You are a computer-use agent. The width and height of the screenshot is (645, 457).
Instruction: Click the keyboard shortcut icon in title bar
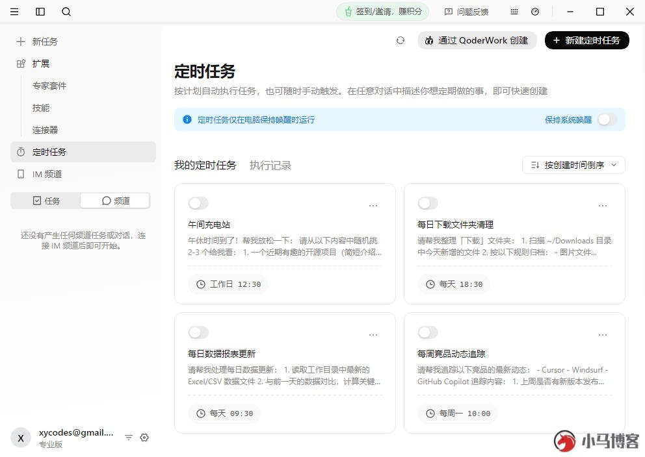514,12
